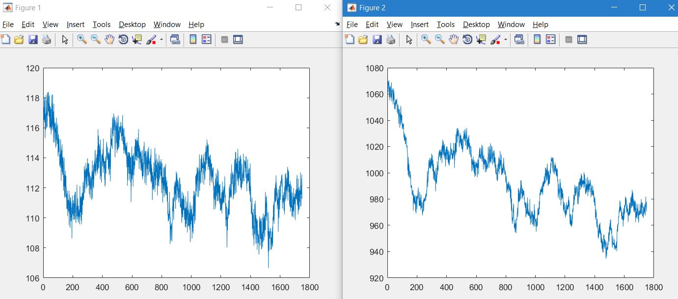The width and height of the screenshot is (678, 299).
Task: Open Insert menu in Figure 1
Action: (x=76, y=25)
